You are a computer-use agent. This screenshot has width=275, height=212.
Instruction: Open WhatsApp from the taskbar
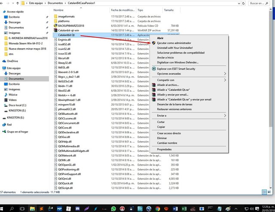(113, 209)
